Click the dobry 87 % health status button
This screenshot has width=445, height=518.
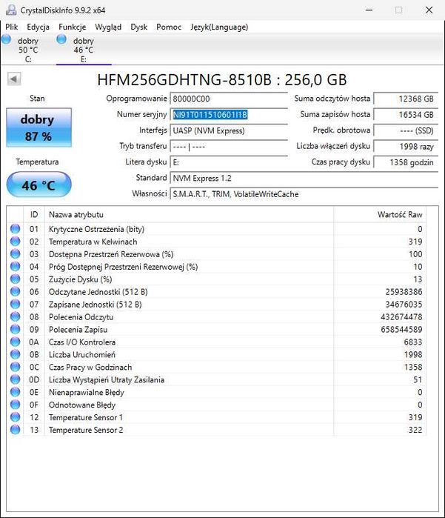pyautogui.click(x=39, y=127)
